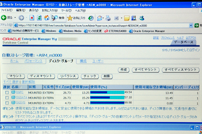Click the マウント button
The height and width of the screenshot is (134, 202).
point(15,76)
